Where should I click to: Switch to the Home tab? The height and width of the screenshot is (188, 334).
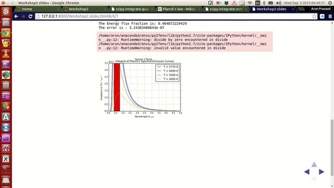(x=37, y=9)
